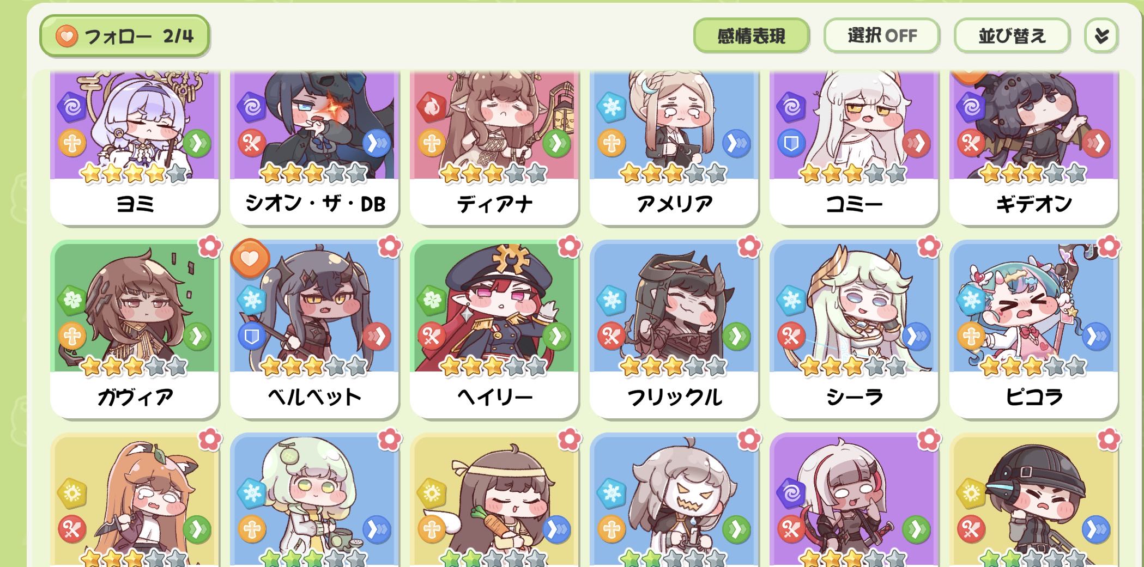
Task: Select the pumpkin-mask character card portrait
Action: [x=674, y=498]
